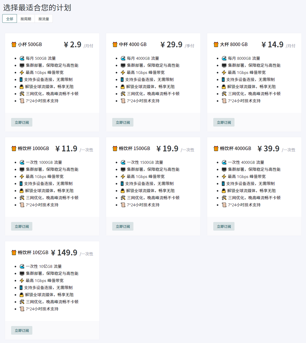Click gift icon beside 畅饮杯 1500GB
306x343 pixels.
click(115, 149)
